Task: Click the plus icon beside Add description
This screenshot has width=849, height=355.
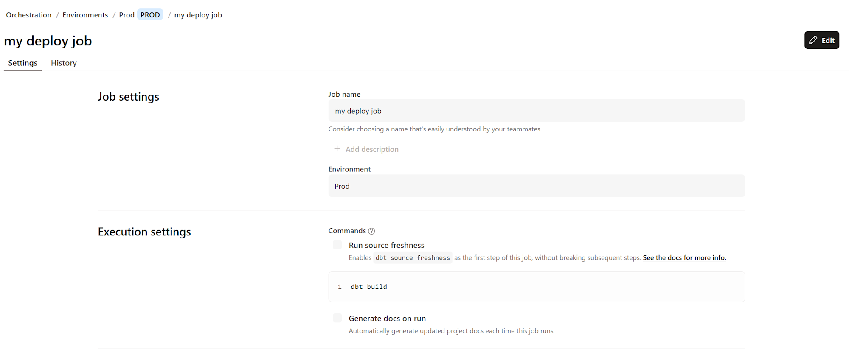Action: (x=337, y=149)
